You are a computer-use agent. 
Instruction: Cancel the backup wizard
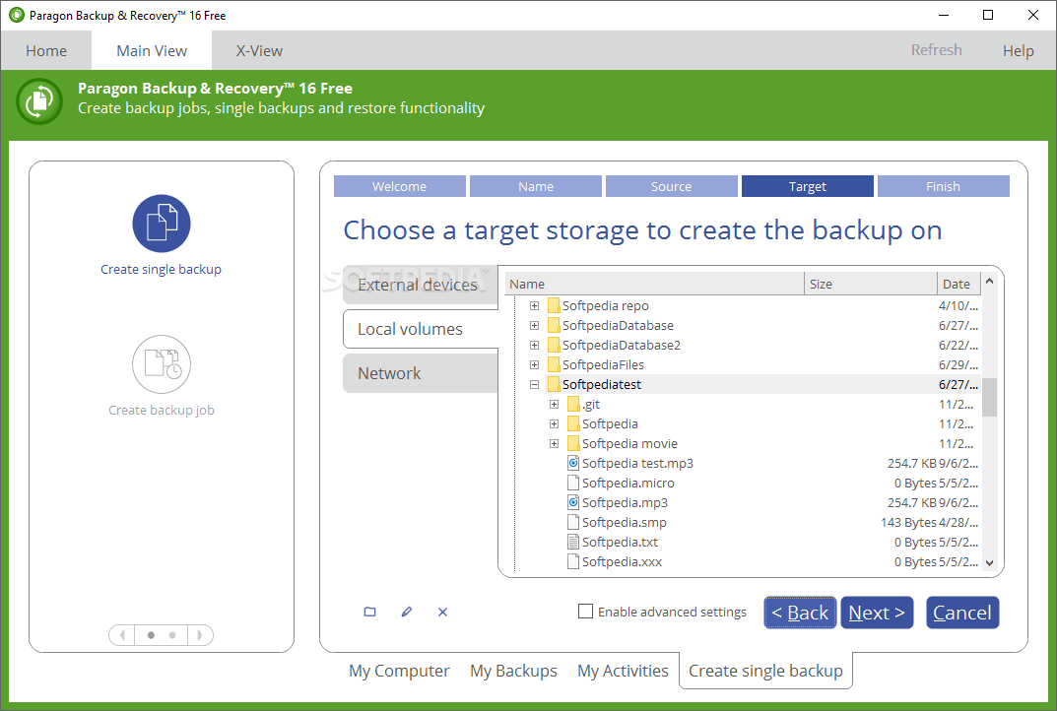click(962, 613)
